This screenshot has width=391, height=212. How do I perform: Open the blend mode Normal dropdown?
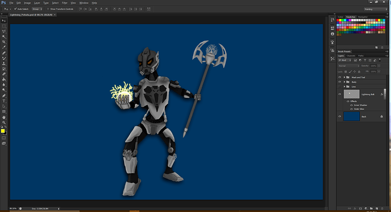[348, 66]
